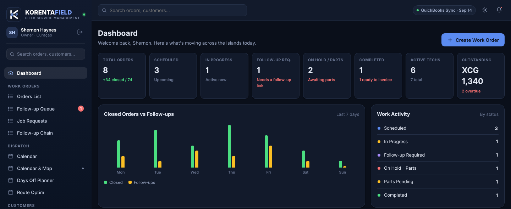
Task: Click the magnifier icon in top search
Action: coord(104,11)
